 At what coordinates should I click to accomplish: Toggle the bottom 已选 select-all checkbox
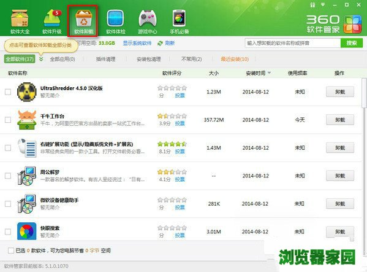[x=11, y=251]
